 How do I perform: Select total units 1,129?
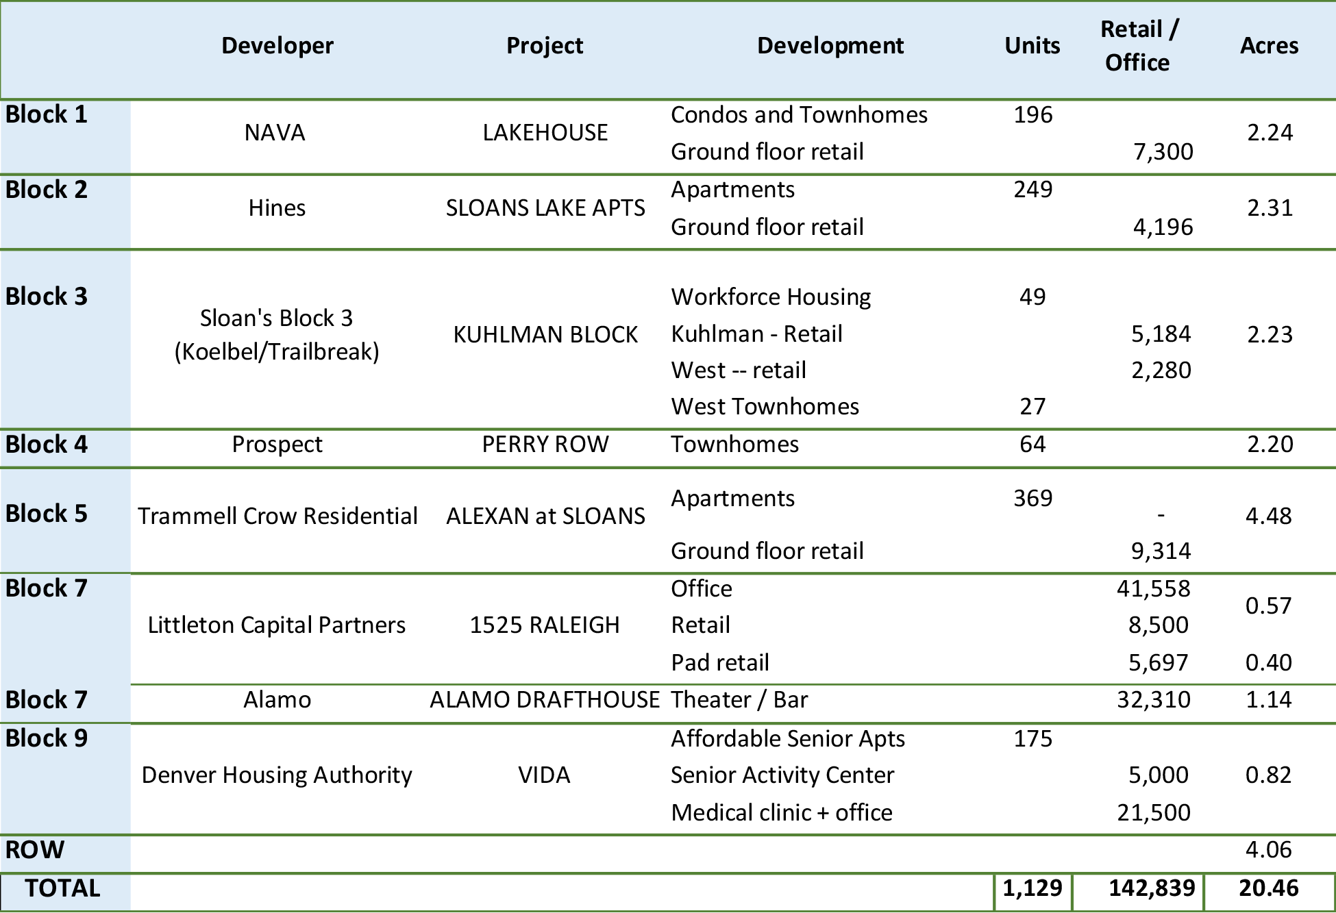pyautogui.click(x=1032, y=888)
